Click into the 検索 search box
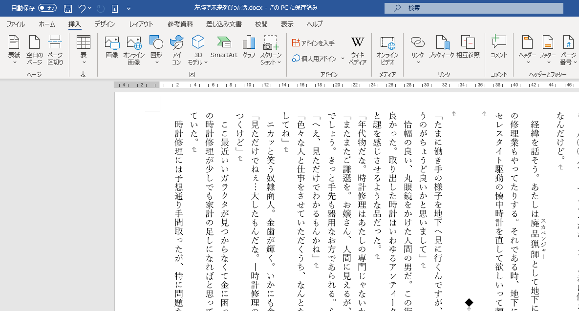Image resolution: width=579 pixels, height=311 pixels. pos(474,8)
